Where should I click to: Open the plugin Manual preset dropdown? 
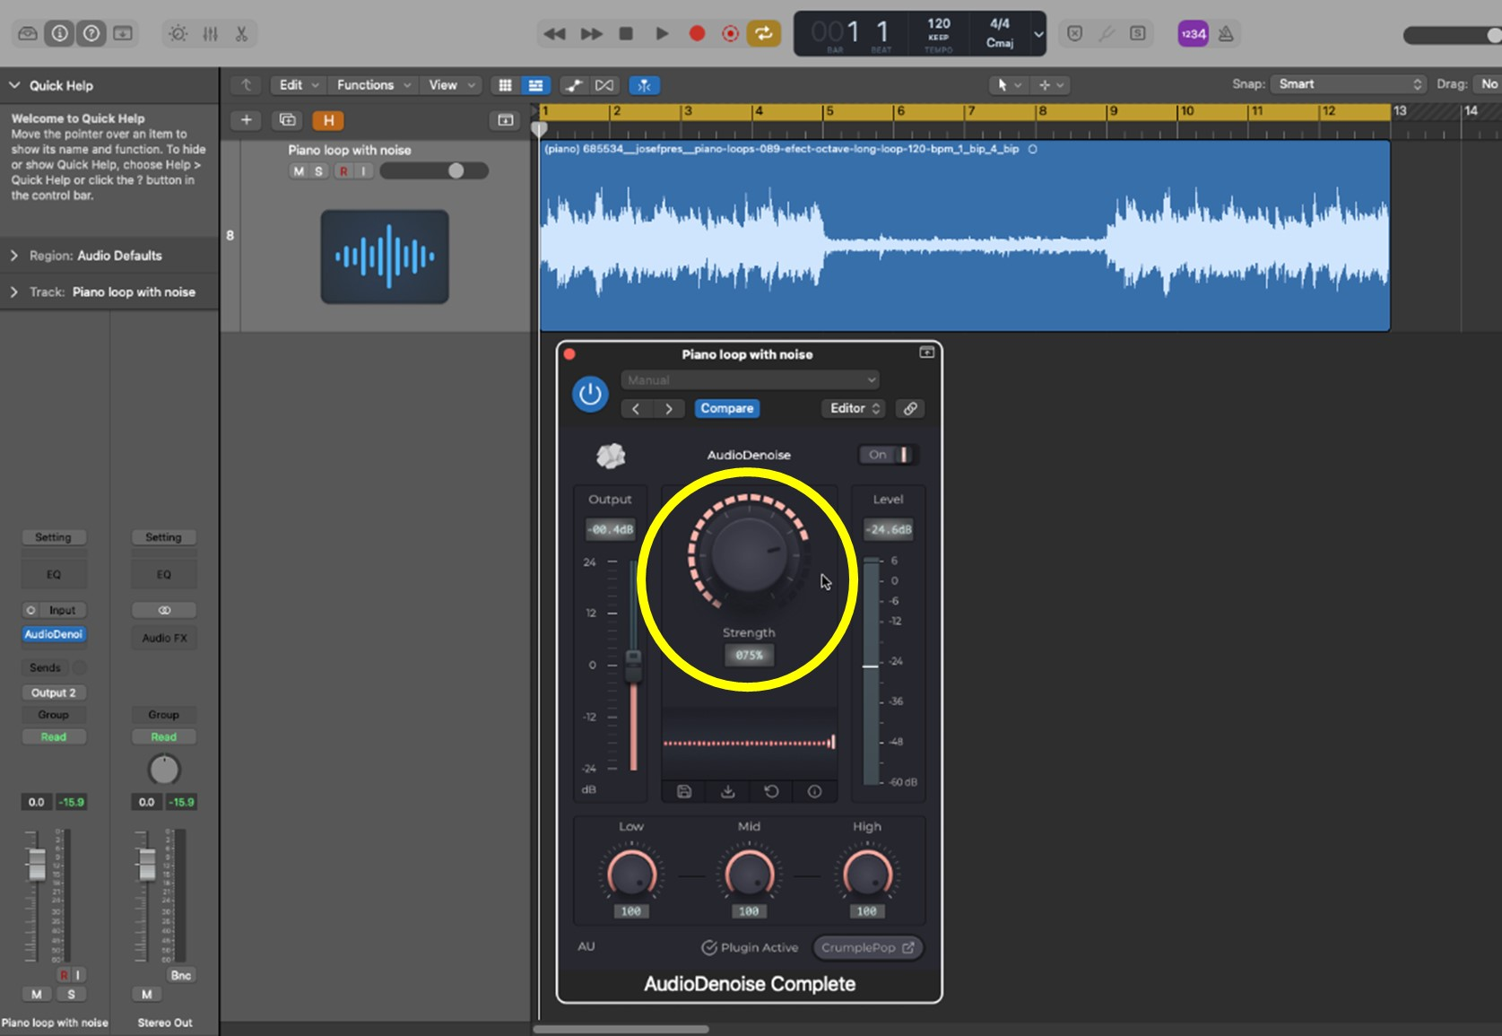click(750, 380)
